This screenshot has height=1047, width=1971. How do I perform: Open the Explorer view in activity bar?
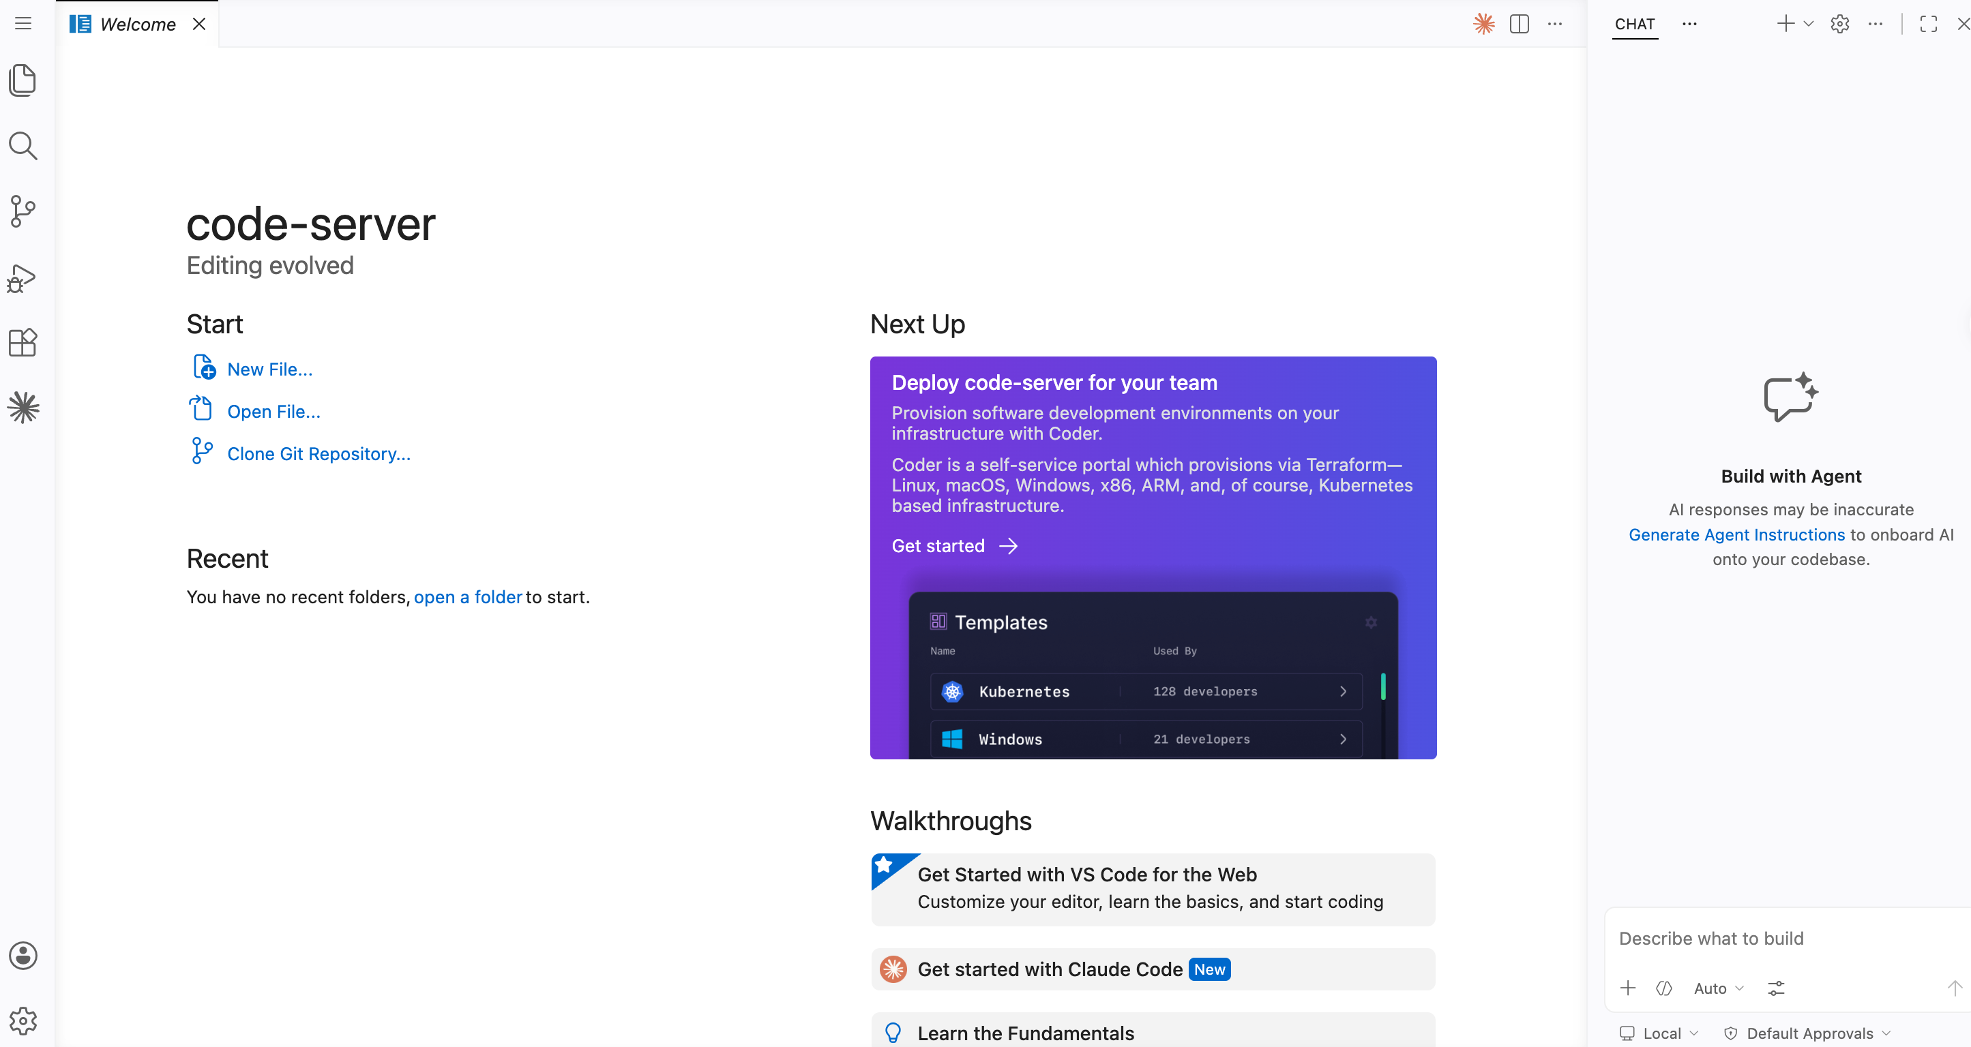pos(23,80)
